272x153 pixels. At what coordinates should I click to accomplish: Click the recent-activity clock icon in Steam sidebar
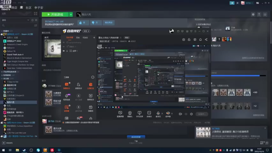pos(32,20)
